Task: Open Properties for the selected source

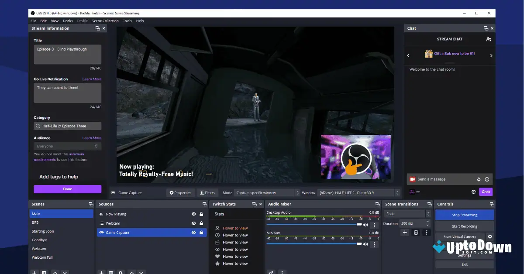Action: tap(180, 192)
